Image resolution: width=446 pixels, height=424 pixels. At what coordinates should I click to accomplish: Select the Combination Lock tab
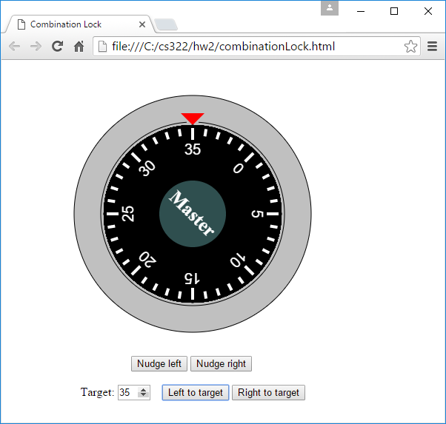click(x=79, y=24)
